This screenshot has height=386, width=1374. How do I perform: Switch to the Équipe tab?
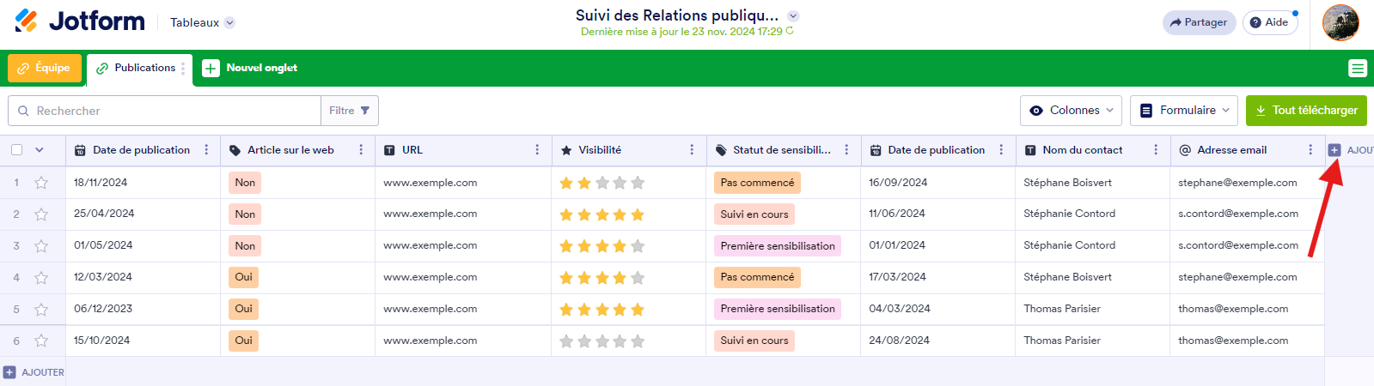coord(45,69)
